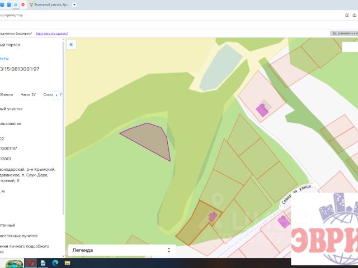358x268 pixels.
Task: Open the 'Как я могу это сделать?' link
Action: (52, 33)
